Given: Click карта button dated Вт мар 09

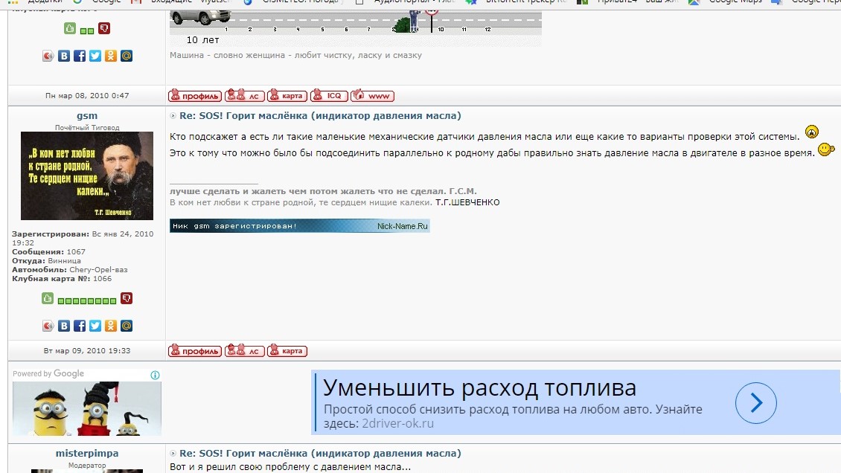Looking at the screenshot, I should [287, 351].
